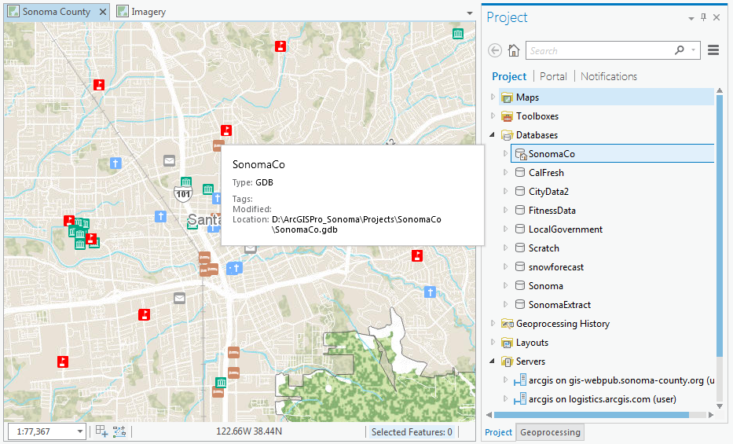Click the Geoprocessing History folder icon
The width and height of the screenshot is (733, 444).
tap(507, 324)
